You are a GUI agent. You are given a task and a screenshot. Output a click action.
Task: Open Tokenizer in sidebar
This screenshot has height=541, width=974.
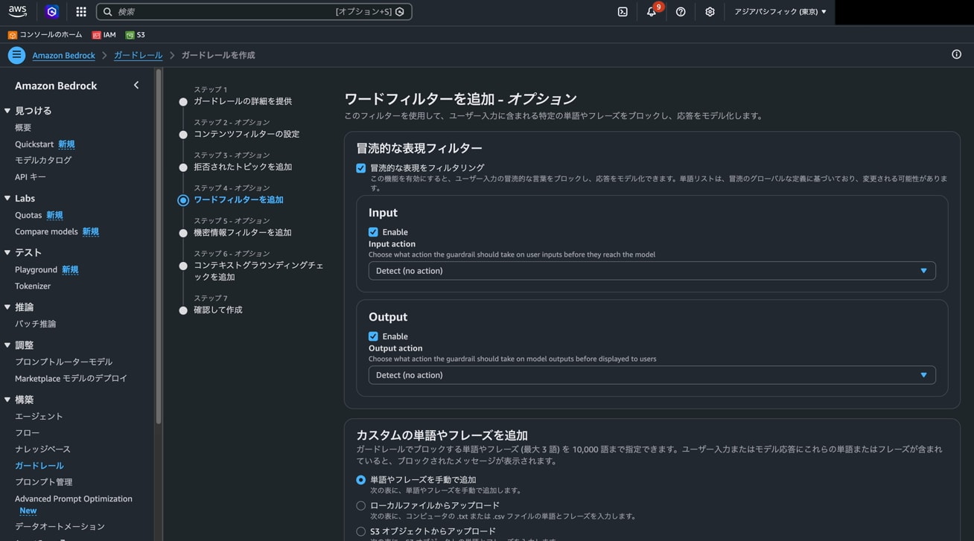33,286
